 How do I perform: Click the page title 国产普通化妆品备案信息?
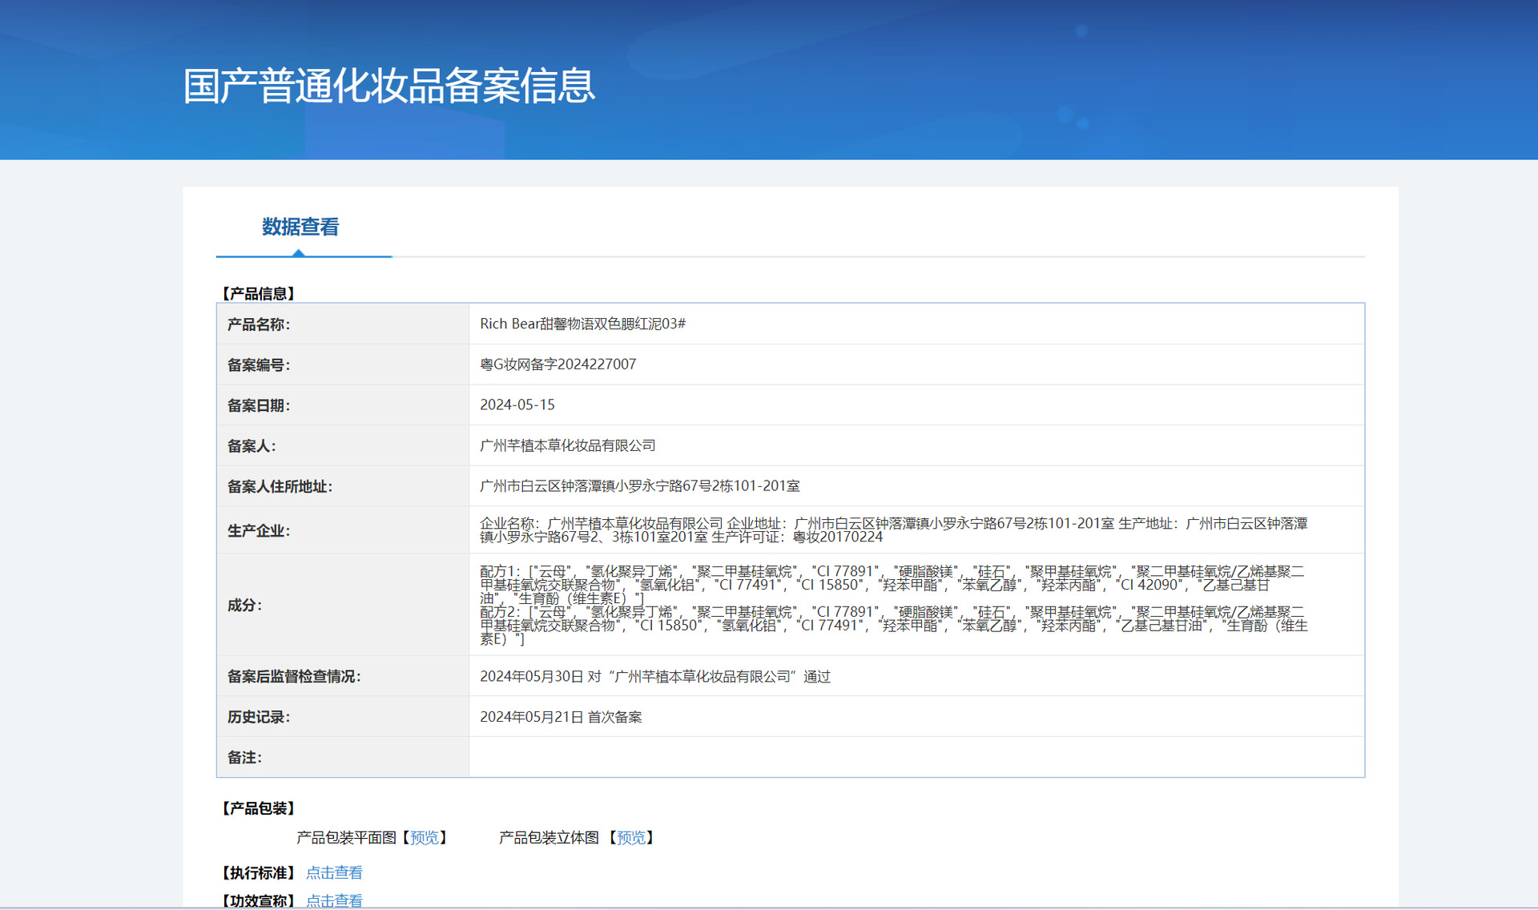pyautogui.click(x=389, y=86)
